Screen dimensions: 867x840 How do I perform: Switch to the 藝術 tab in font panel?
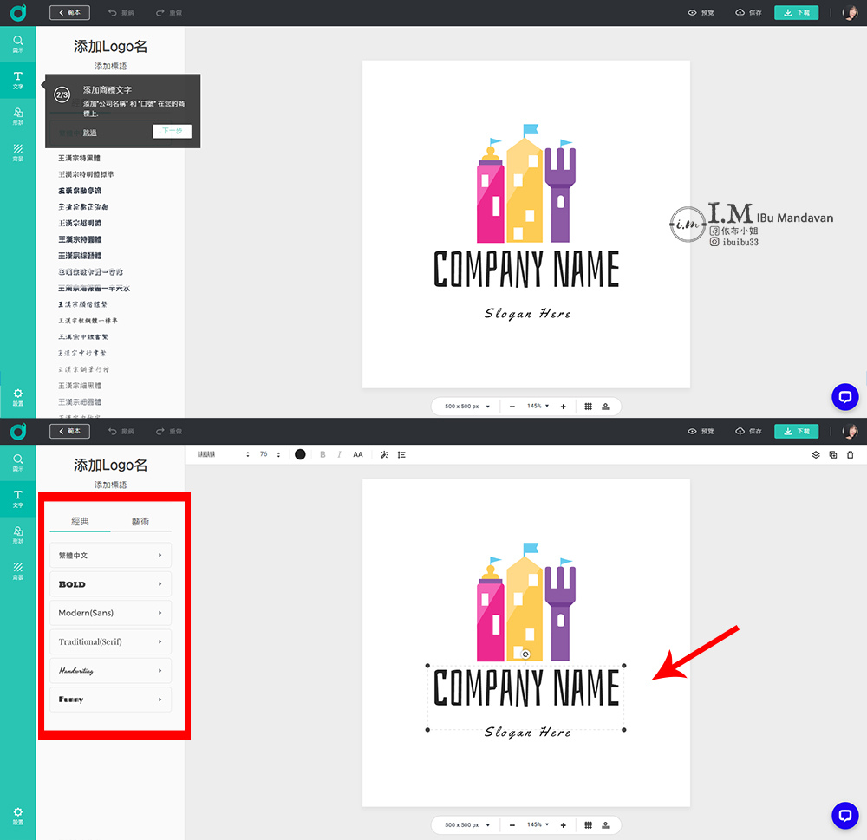pos(140,521)
